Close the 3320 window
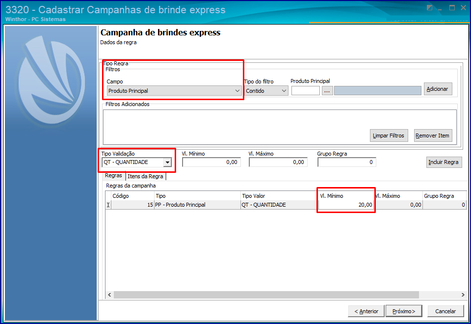 (x=464, y=8)
